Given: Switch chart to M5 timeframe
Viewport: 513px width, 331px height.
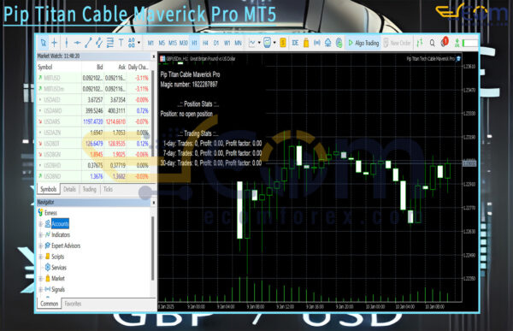Looking at the screenshot, I should coord(162,43).
